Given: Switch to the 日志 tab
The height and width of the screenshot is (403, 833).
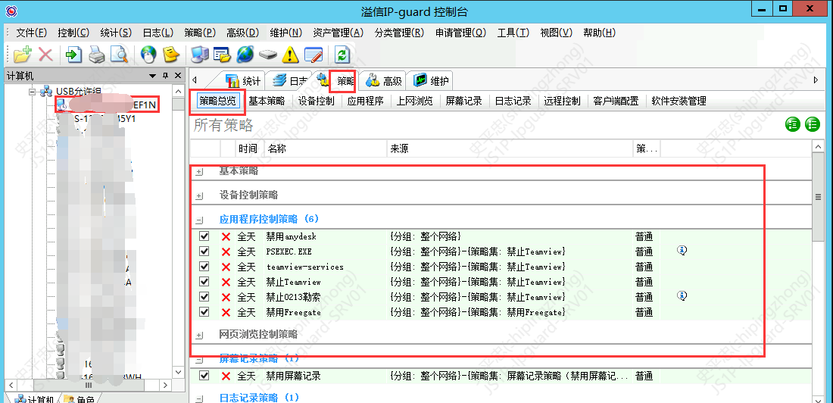Looking at the screenshot, I should tap(290, 81).
